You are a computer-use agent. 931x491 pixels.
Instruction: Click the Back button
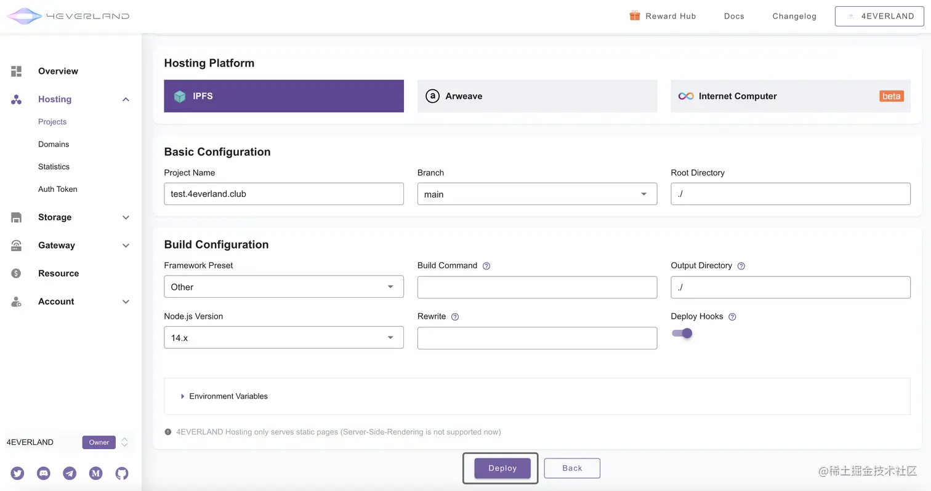[x=572, y=468]
